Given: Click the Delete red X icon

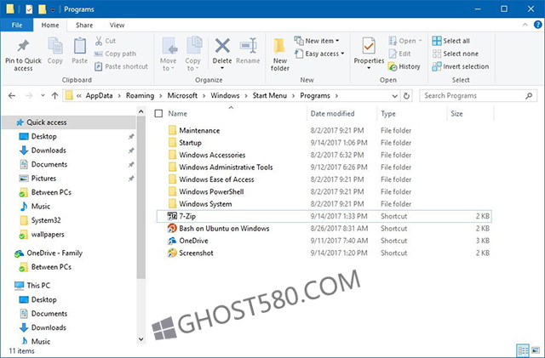Looking at the screenshot, I should pyautogui.click(x=222, y=46).
